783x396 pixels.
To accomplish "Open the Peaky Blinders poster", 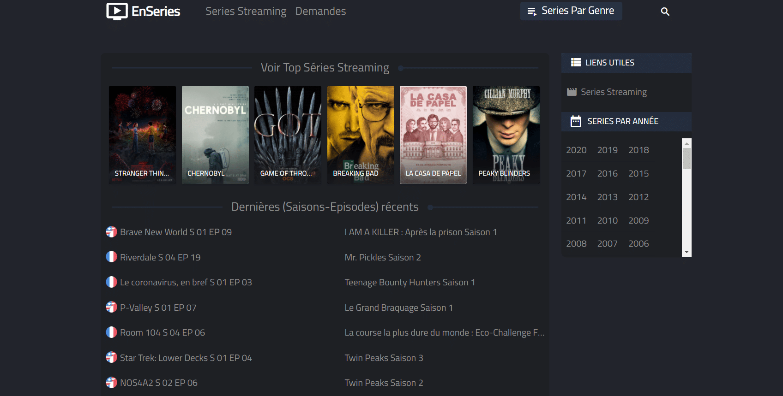I will pos(506,135).
